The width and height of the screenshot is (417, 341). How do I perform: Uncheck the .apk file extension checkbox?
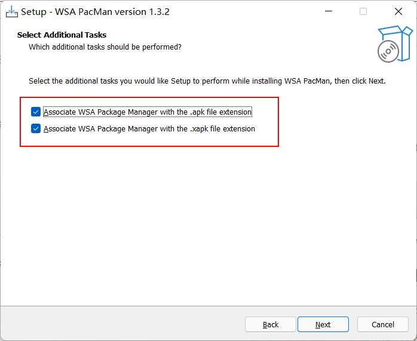point(36,112)
